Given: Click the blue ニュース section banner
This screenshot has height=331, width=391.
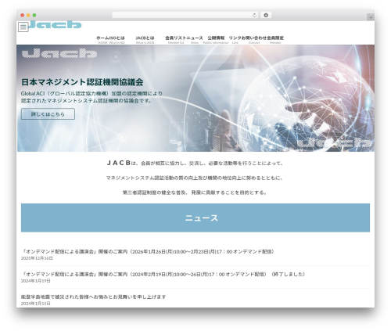Looking at the screenshot, I should pyautogui.click(x=195, y=218).
